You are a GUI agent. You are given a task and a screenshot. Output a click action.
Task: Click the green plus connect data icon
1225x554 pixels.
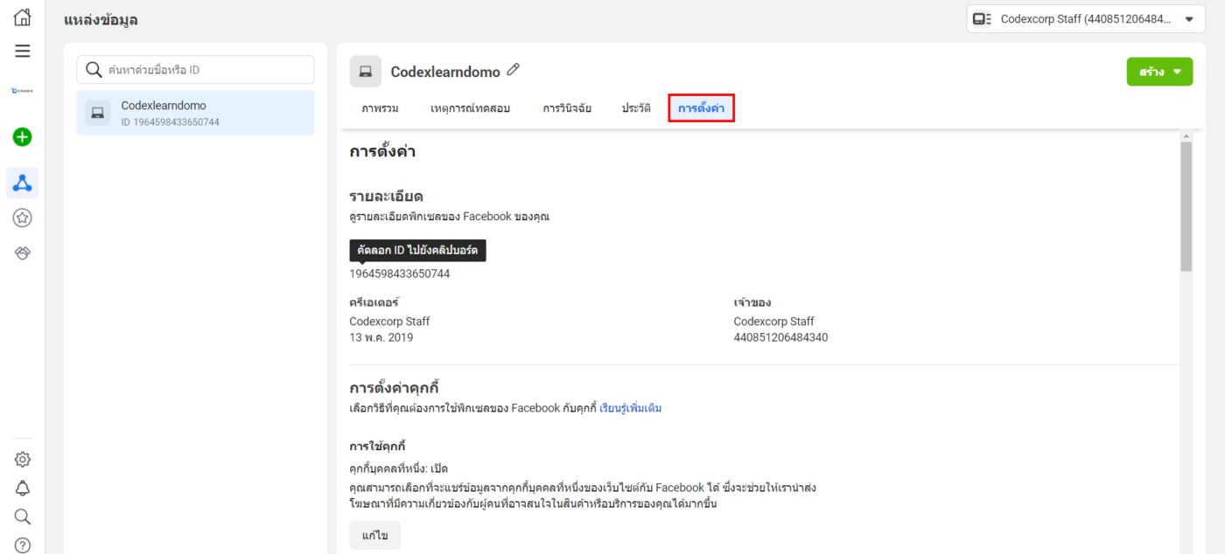point(23,136)
